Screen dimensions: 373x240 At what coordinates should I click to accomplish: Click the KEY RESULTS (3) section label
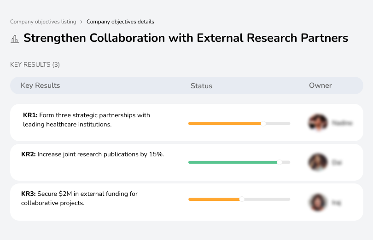[x=35, y=65]
